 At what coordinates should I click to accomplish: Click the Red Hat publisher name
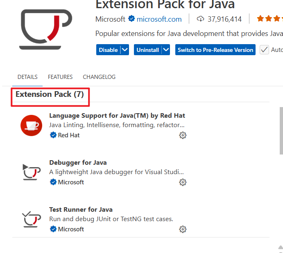69,135
